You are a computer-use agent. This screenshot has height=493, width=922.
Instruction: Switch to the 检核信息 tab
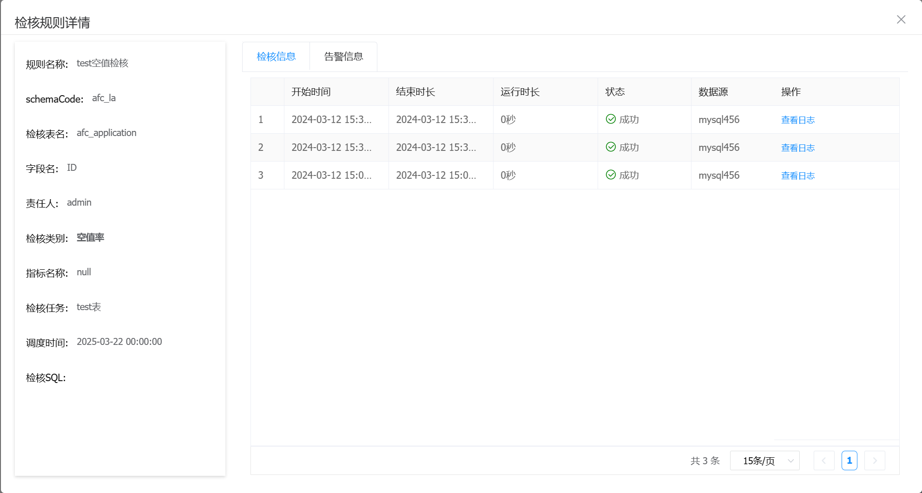[x=276, y=57]
